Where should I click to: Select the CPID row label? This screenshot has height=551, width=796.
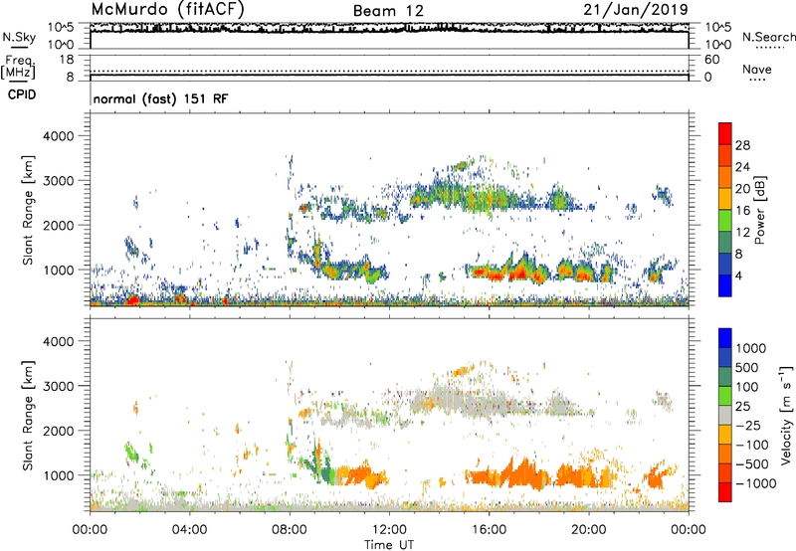[x=22, y=94]
